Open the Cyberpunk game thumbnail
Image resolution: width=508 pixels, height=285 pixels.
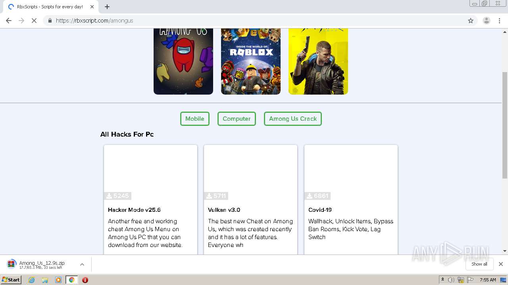click(x=318, y=61)
